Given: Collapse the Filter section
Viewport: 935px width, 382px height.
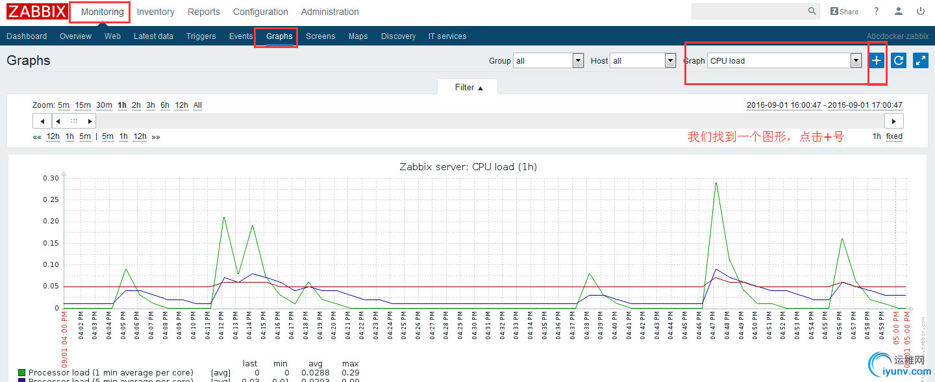Looking at the screenshot, I should (x=468, y=87).
